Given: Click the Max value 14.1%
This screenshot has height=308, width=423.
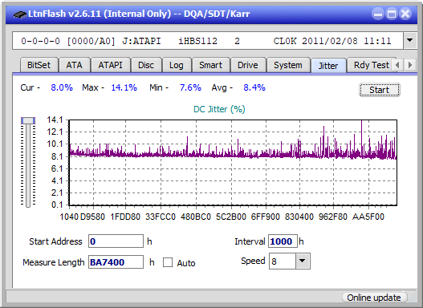Looking at the screenshot, I should pyautogui.click(x=124, y=87).
